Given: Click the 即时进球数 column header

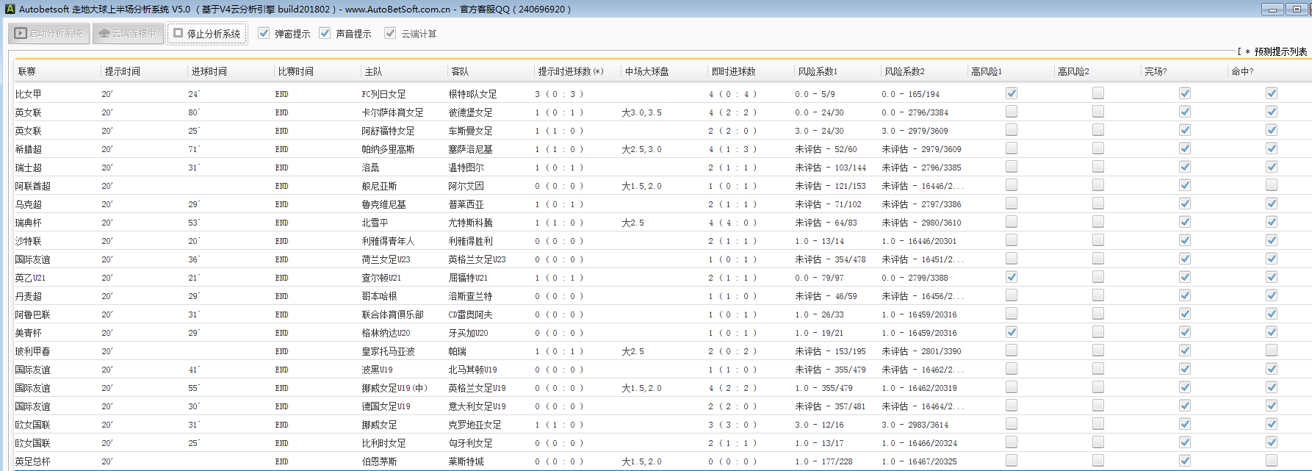Looking at the screenshot, I should tap(733, 71).
